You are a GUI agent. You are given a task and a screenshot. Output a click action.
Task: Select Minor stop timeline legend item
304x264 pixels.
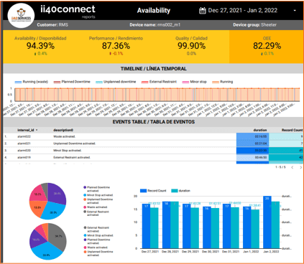pos(194,82)
